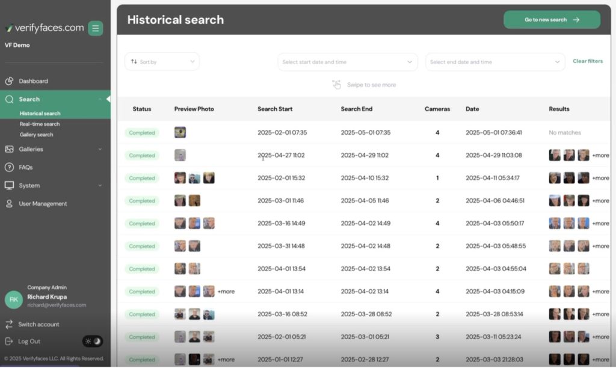Open the Gallery search submenu item
Screen dimensions: 616x368
(x=37, y=135)
